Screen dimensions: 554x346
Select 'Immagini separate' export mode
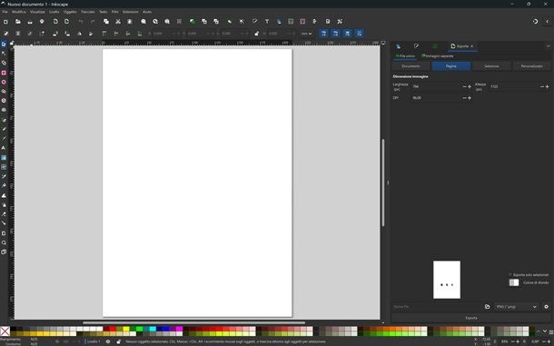pyautogui.click(x=438, y=56)
